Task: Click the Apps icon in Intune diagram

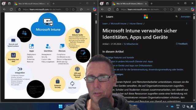Action: [32, 46]
